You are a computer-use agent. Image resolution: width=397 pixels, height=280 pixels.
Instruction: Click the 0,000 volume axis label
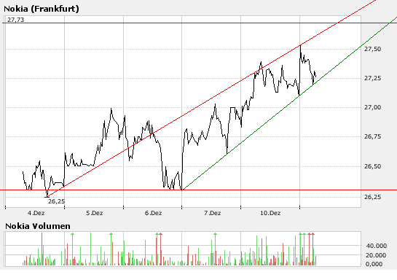pyautogui.click(x=374, y=264)
